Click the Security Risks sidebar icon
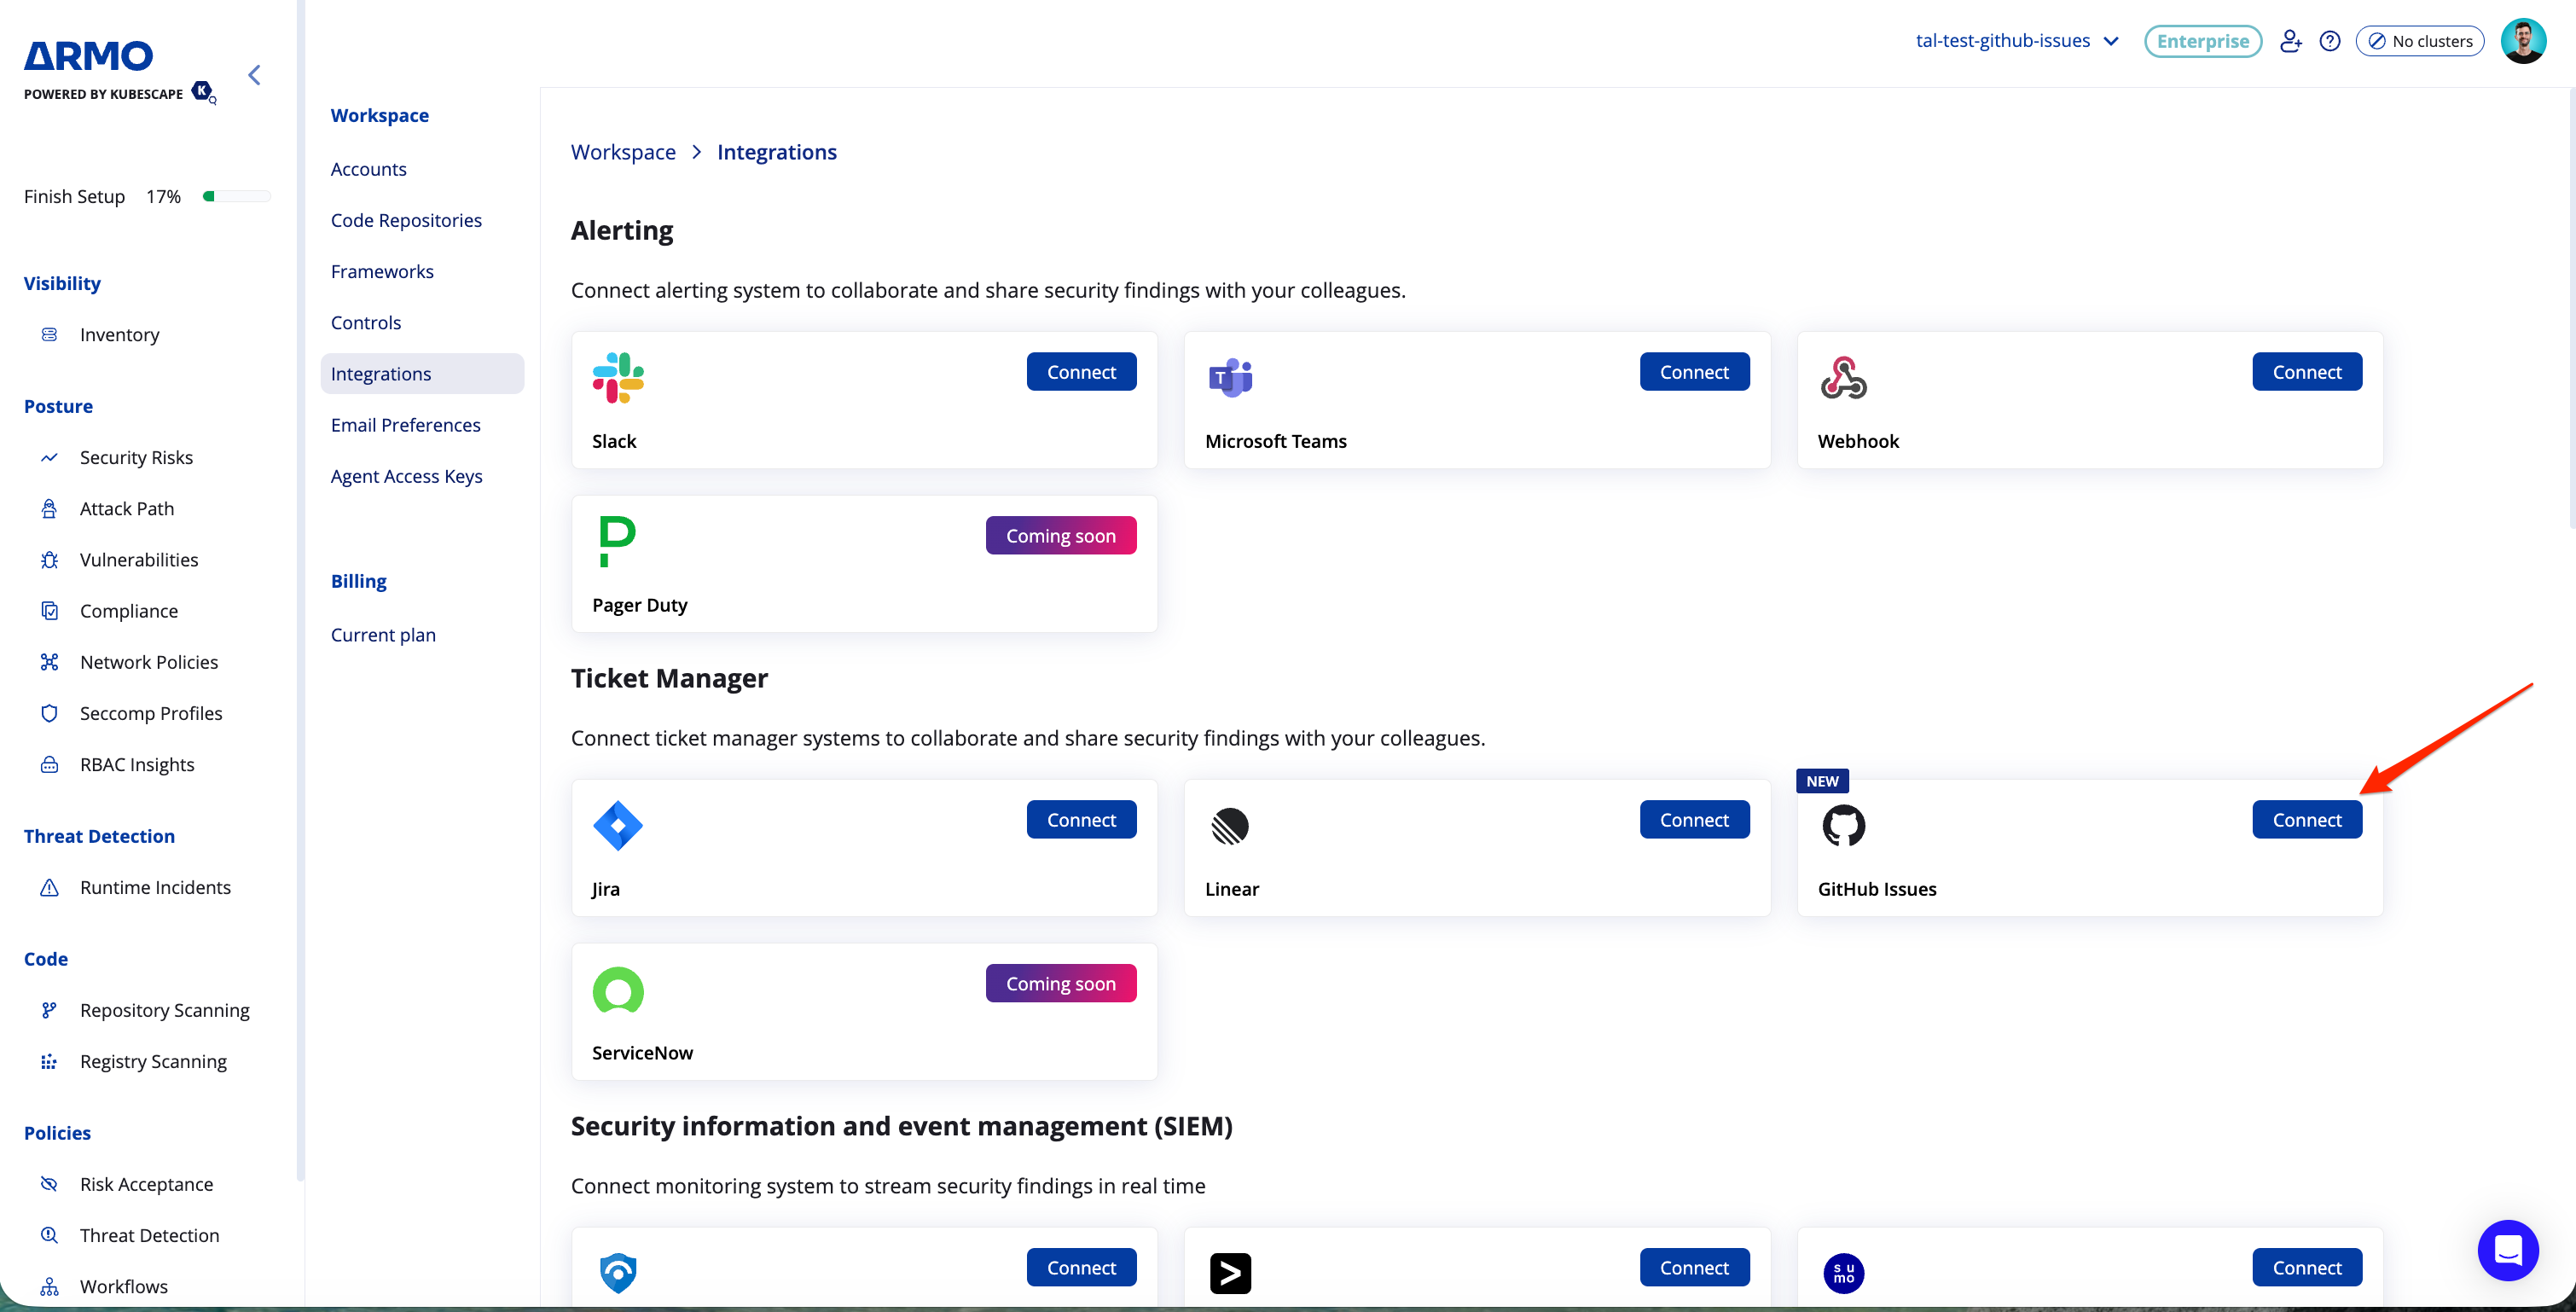The width and height of the screenshot is (2576, 1312). [49, 457]
